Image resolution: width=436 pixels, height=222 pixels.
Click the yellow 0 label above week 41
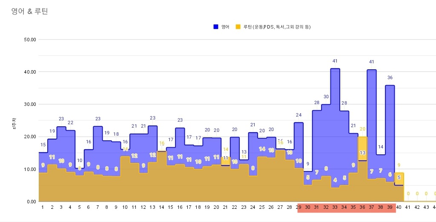[408, 194]
